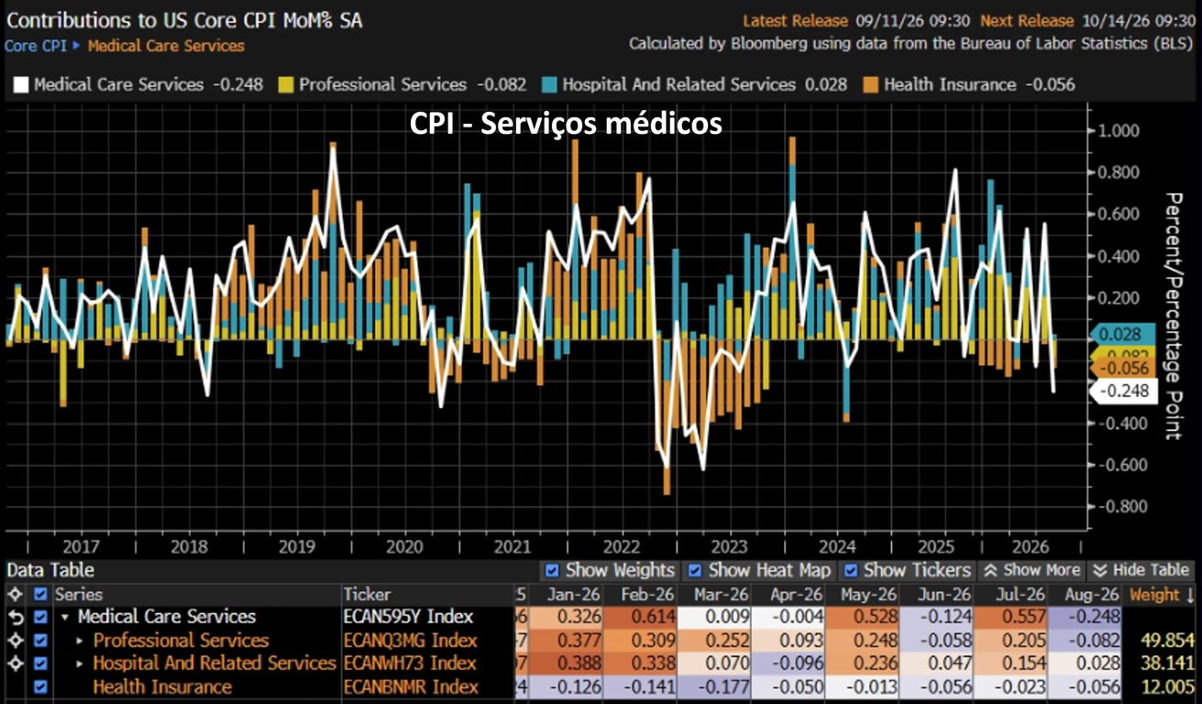Uncheck the Medical Care Services series checkbox
Image resolution: width=1202 pixels, height=704 pixels.
pos(40,617)
